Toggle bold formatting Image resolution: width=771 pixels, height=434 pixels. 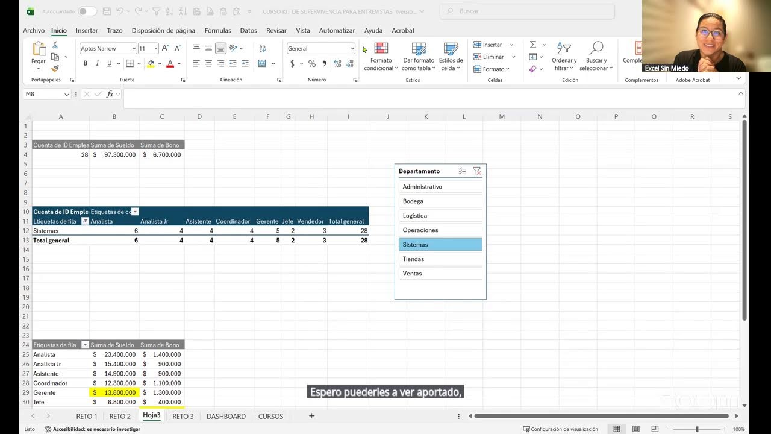point(85,63)
